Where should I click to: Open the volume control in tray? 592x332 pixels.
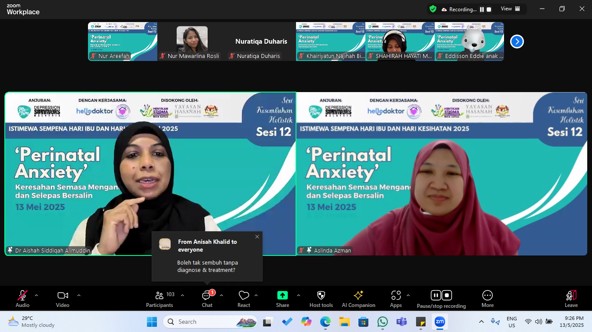[x=539, y=322]
